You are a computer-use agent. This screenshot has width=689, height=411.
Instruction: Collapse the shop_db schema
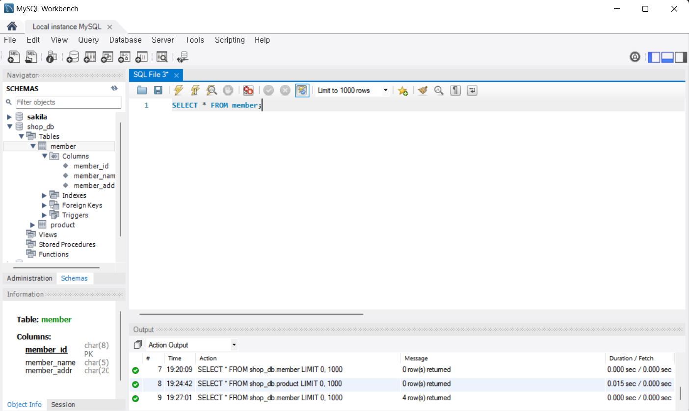9,127
